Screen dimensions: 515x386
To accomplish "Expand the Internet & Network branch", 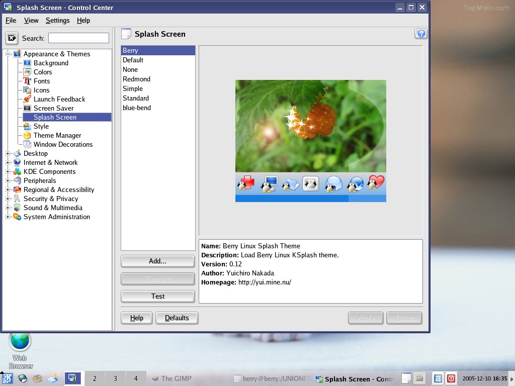I will pyautogui.click(x=8, y=162).
